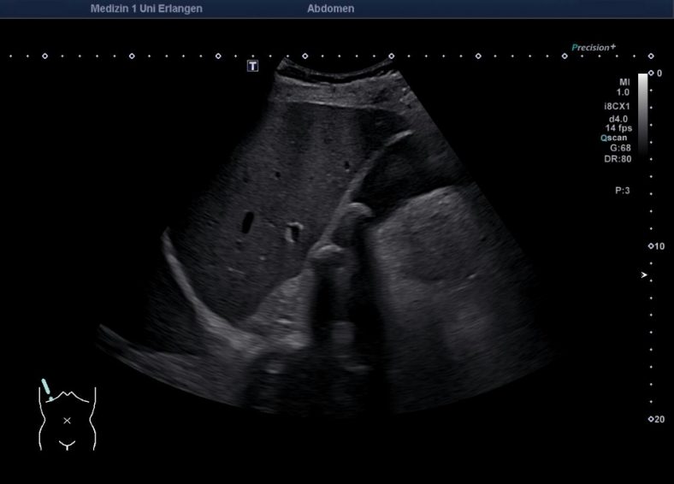674x484 pixels.
Task: Click the abdomen body marker pictogram
Action: click(67, 418)
